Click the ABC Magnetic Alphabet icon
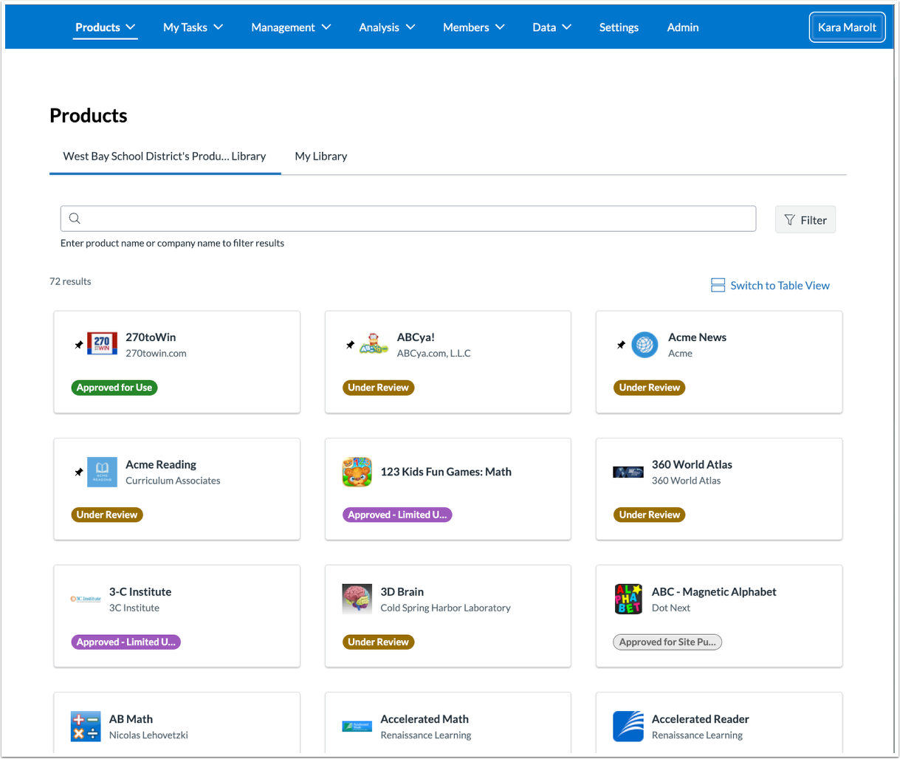Screen dimensions: 900x759 [628, 599]
